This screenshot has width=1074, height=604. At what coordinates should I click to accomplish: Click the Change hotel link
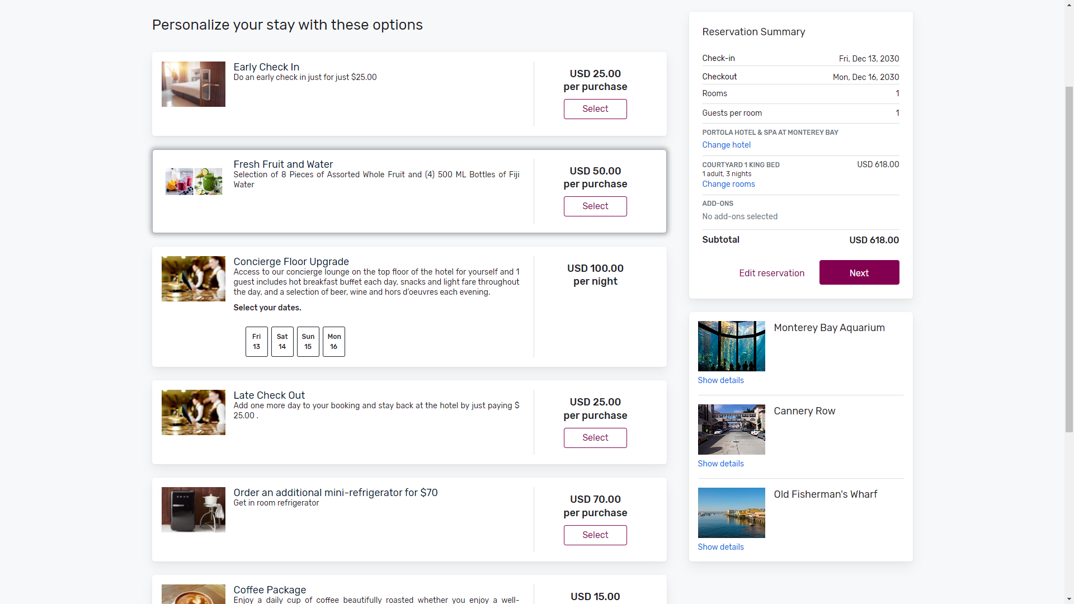pos(727,145)
